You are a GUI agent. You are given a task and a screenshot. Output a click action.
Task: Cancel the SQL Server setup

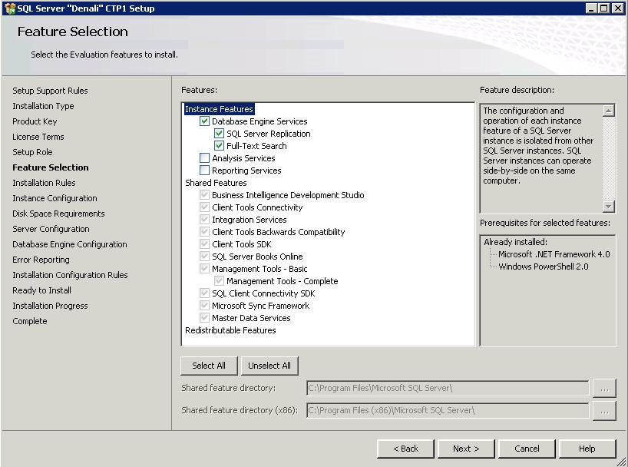click(527, 449)
